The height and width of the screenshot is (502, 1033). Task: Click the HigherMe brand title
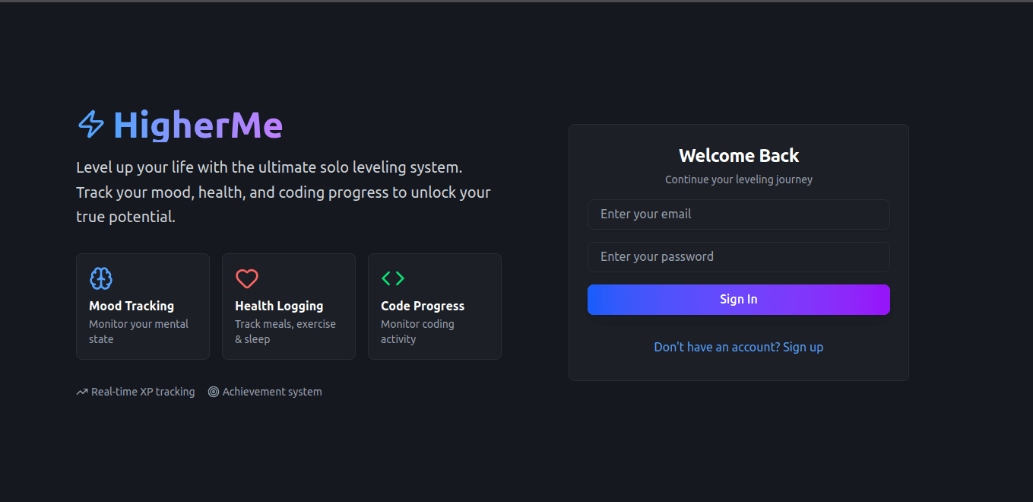tap(198, 125)
